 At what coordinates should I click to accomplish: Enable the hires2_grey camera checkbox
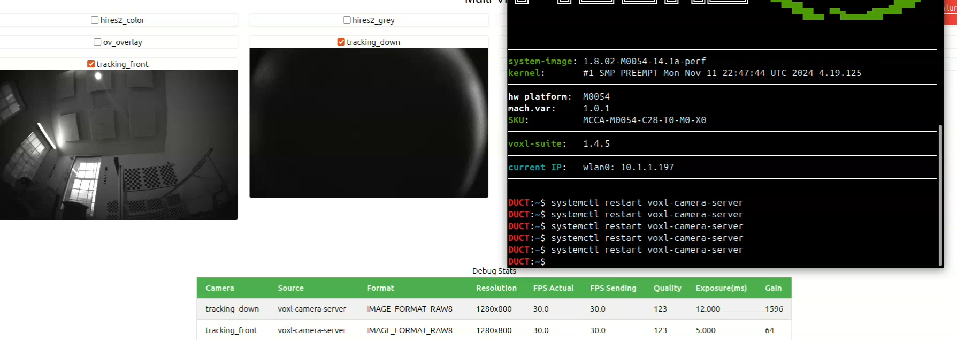pyautogui.click(x=347, y=20)
